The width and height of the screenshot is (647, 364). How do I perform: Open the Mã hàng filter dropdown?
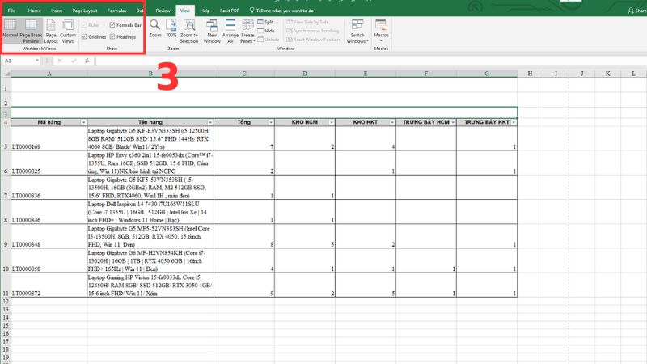83,123
